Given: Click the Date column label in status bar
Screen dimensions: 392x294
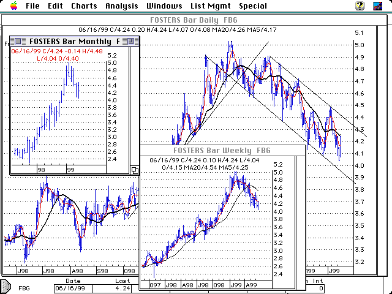Looking at the screenshot, I should (73, 281).
